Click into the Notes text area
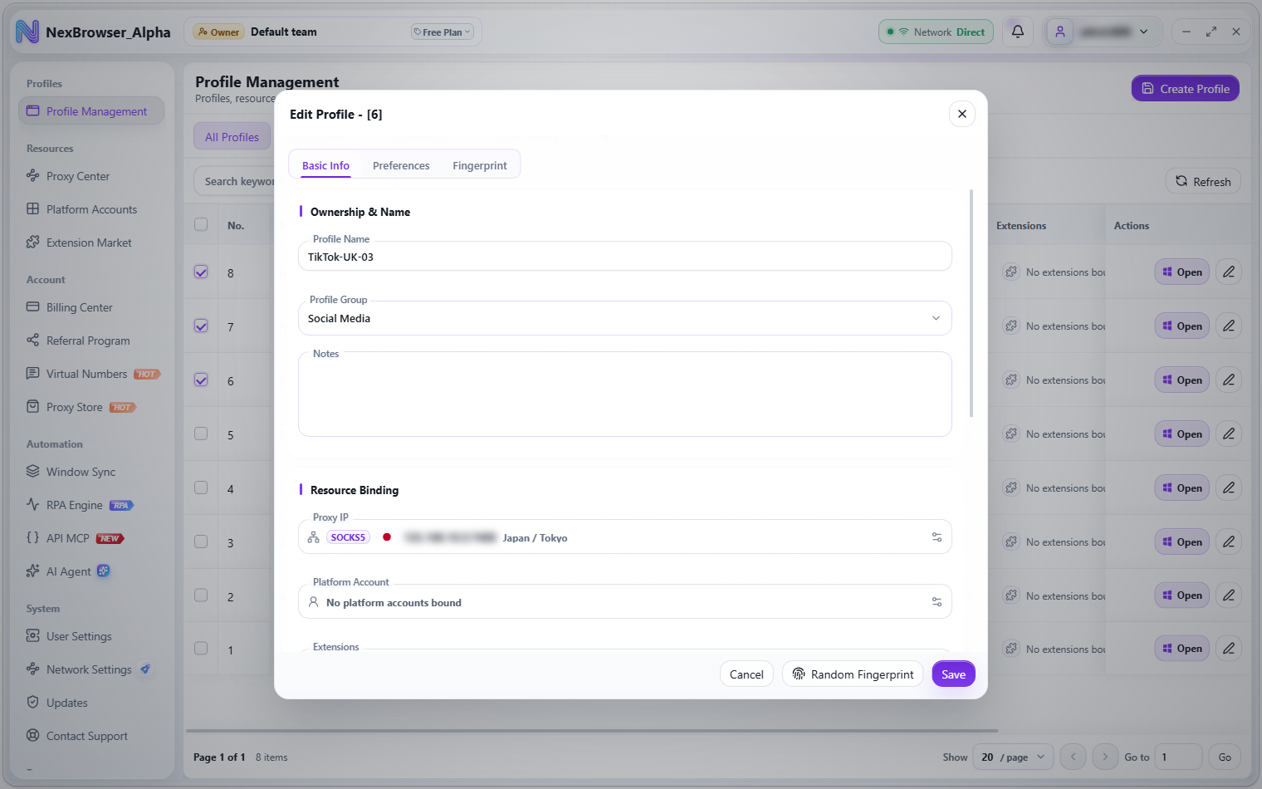The width and height of the screenshot is (1262, 789). pyautogui.click(x=624, y=394)
